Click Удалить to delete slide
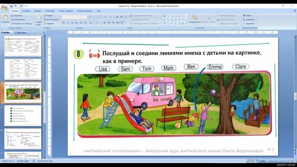 pos(49,24)
